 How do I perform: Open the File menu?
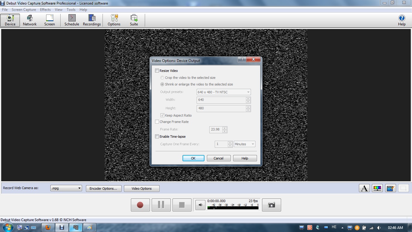click(x=5, y=10)
